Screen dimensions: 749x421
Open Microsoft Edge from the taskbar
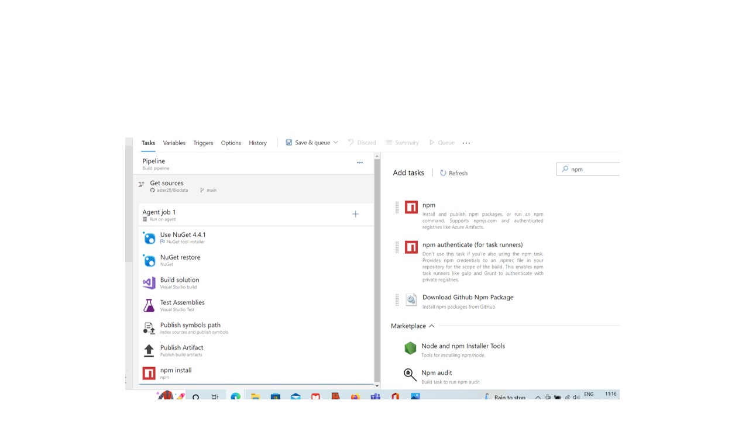235,397
